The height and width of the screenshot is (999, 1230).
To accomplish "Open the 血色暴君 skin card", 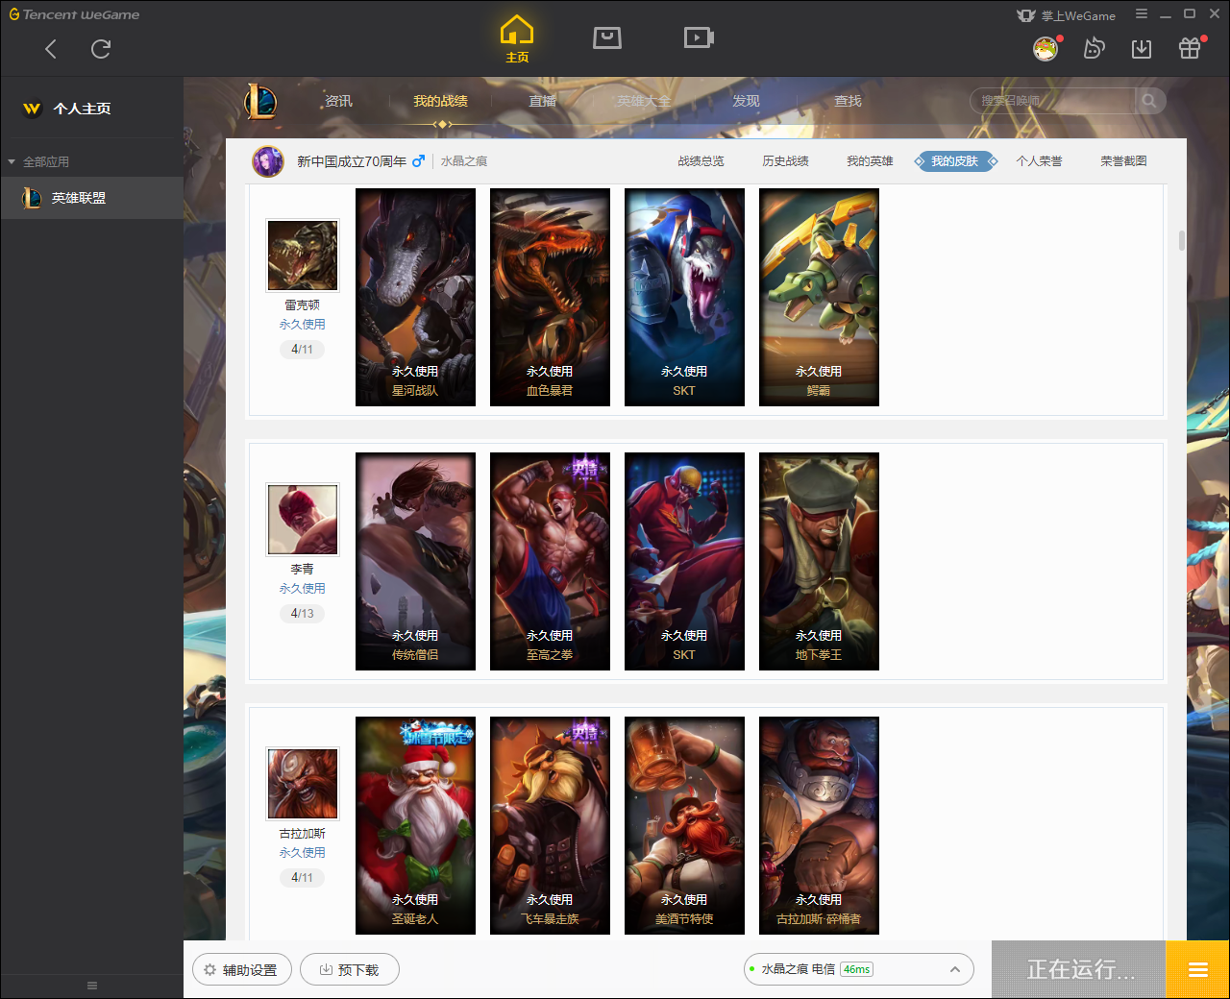I will pos(550,297).
